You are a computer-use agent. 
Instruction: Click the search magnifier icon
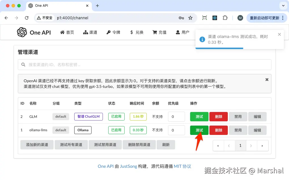pos(23,65)
